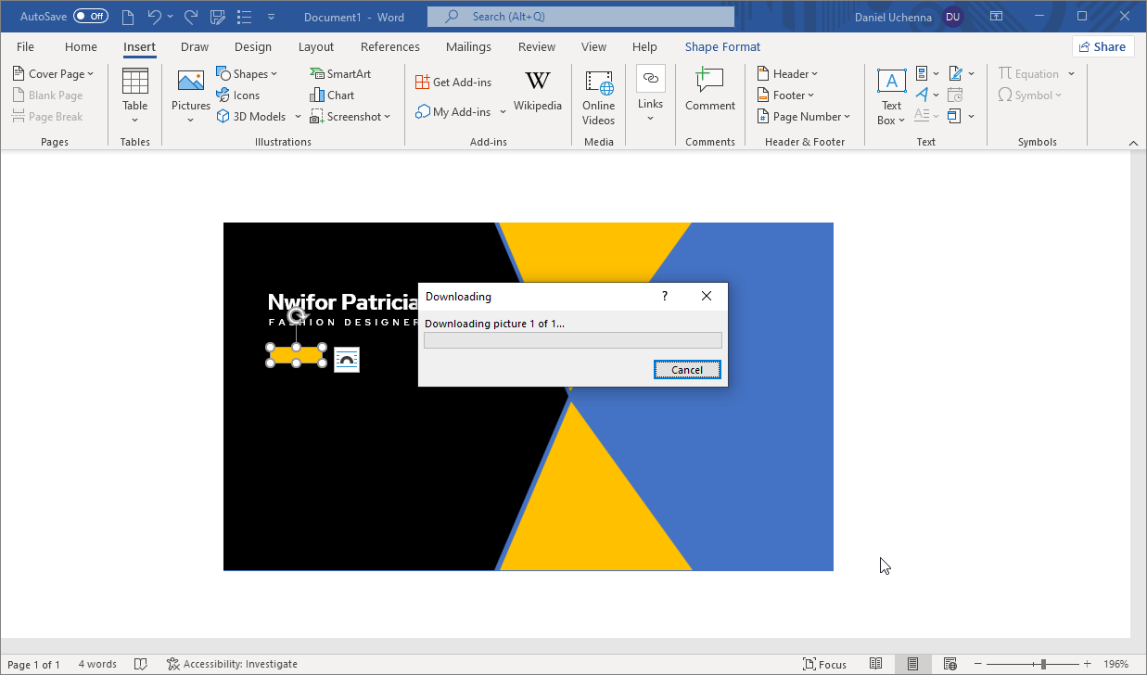Click Get Add-ins
This screenshot has height=675, width=1147.
coord(453,83)
